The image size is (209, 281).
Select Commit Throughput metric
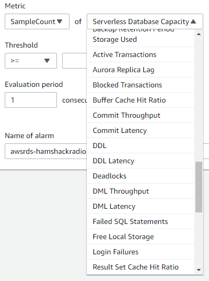click(x=141, y=115)
